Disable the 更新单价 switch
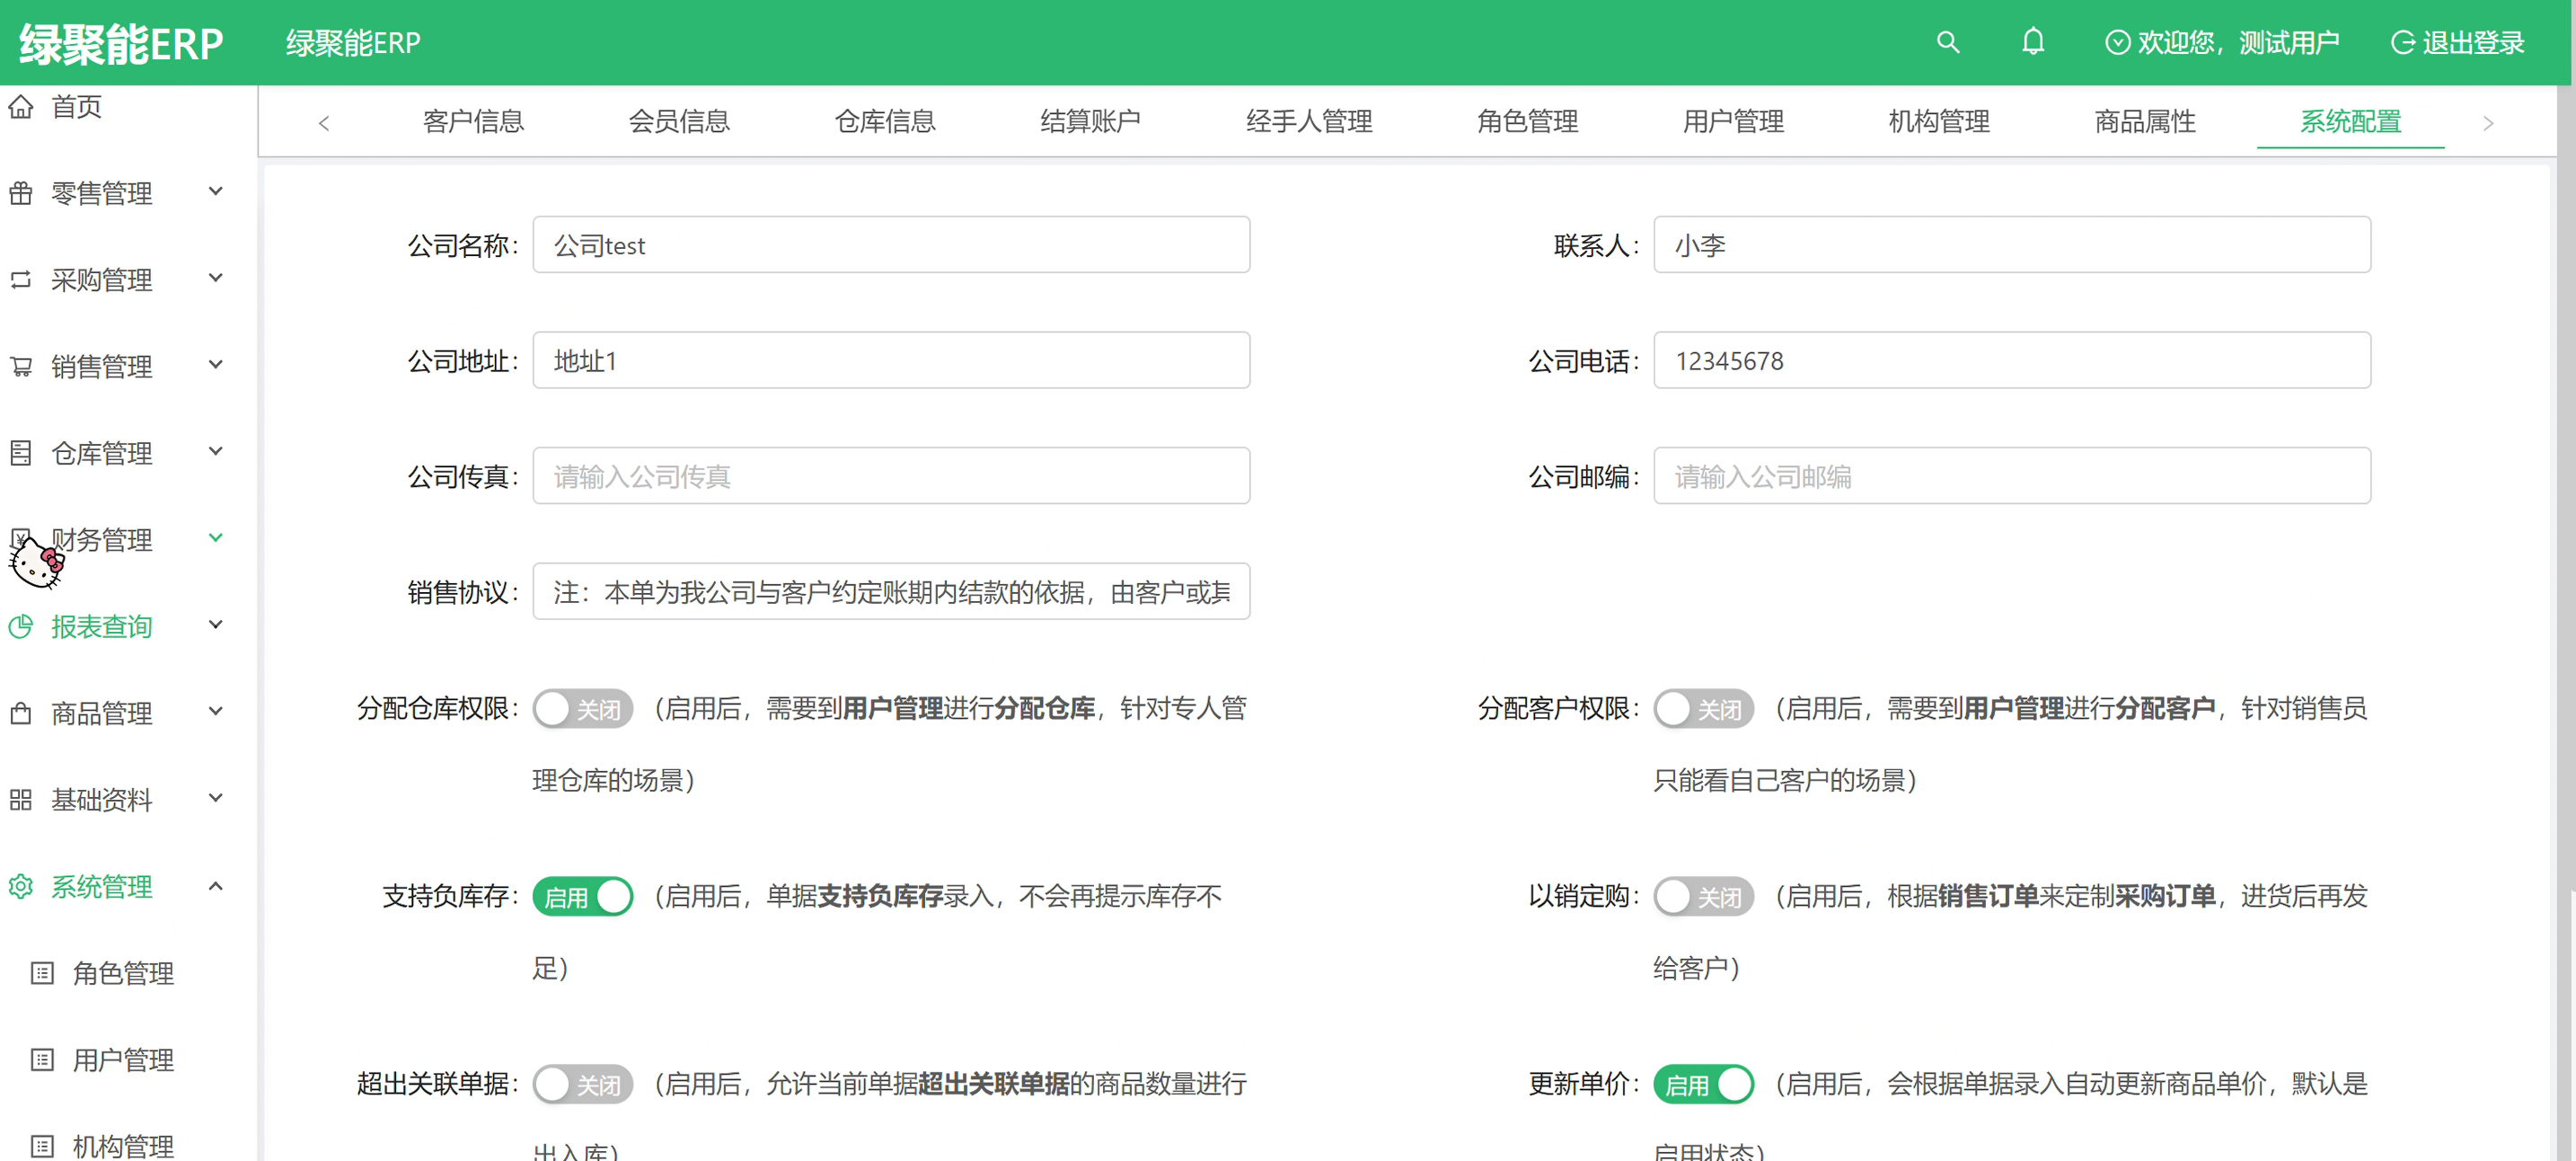2576x1161 pixels. [1704, 1084]
